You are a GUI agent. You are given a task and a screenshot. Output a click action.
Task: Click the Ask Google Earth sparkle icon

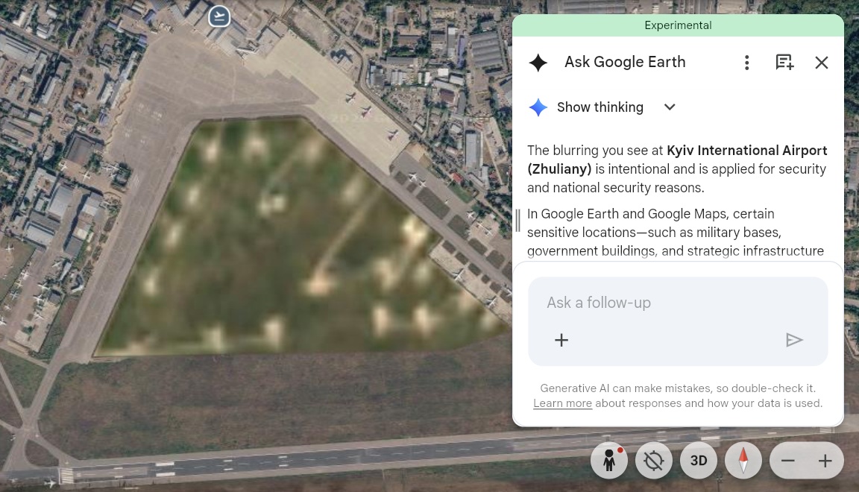(x=538, y=63)
